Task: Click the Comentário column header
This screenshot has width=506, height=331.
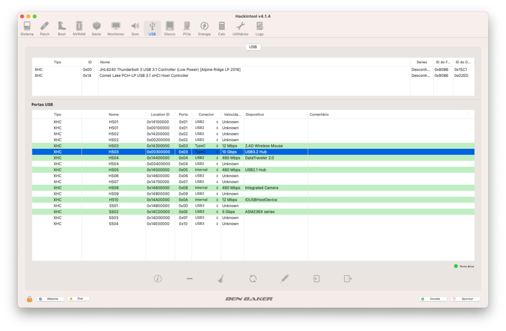Action: pos(388,115)
